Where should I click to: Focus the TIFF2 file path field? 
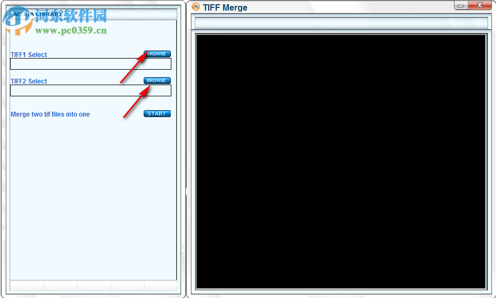91,90
